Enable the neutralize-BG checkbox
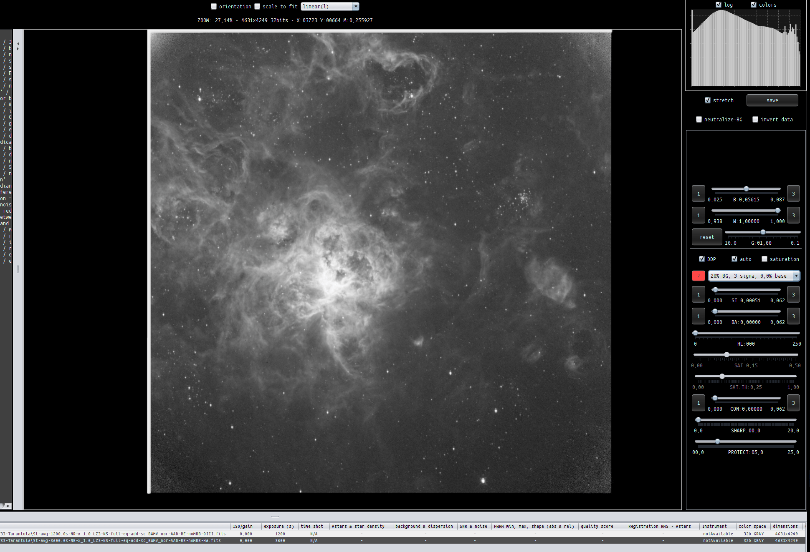 [x=699, y=119]
